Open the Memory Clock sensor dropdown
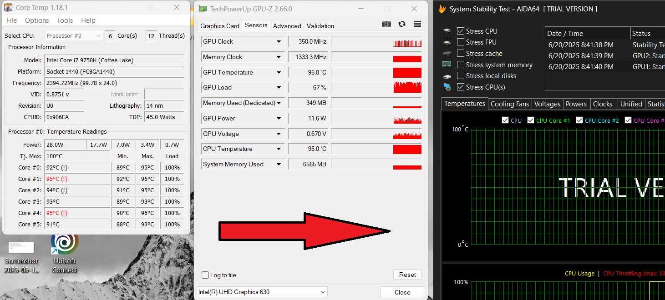 (279, 57)
